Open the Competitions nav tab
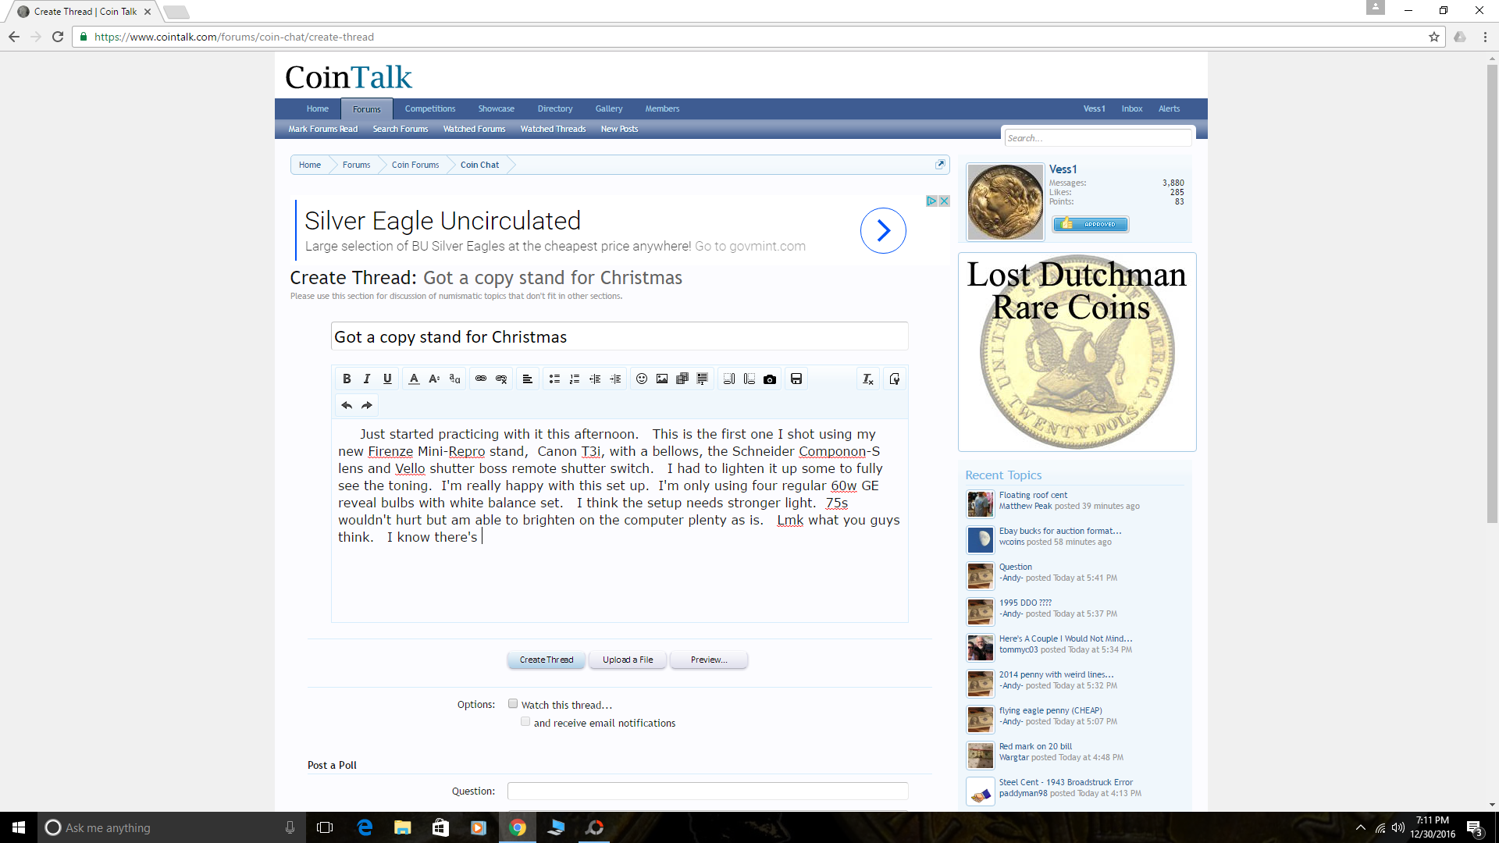 [429, 108]
